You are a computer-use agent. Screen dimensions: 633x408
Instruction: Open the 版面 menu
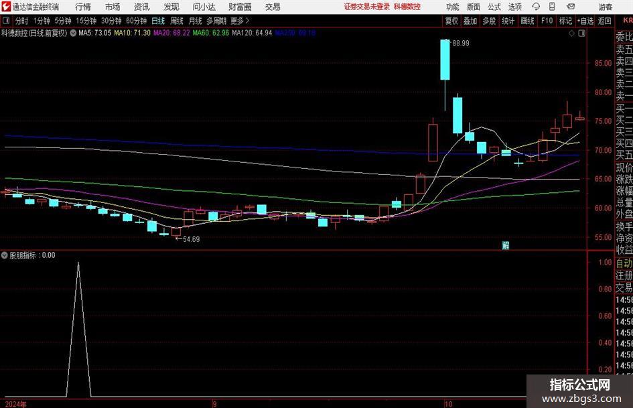473,7
